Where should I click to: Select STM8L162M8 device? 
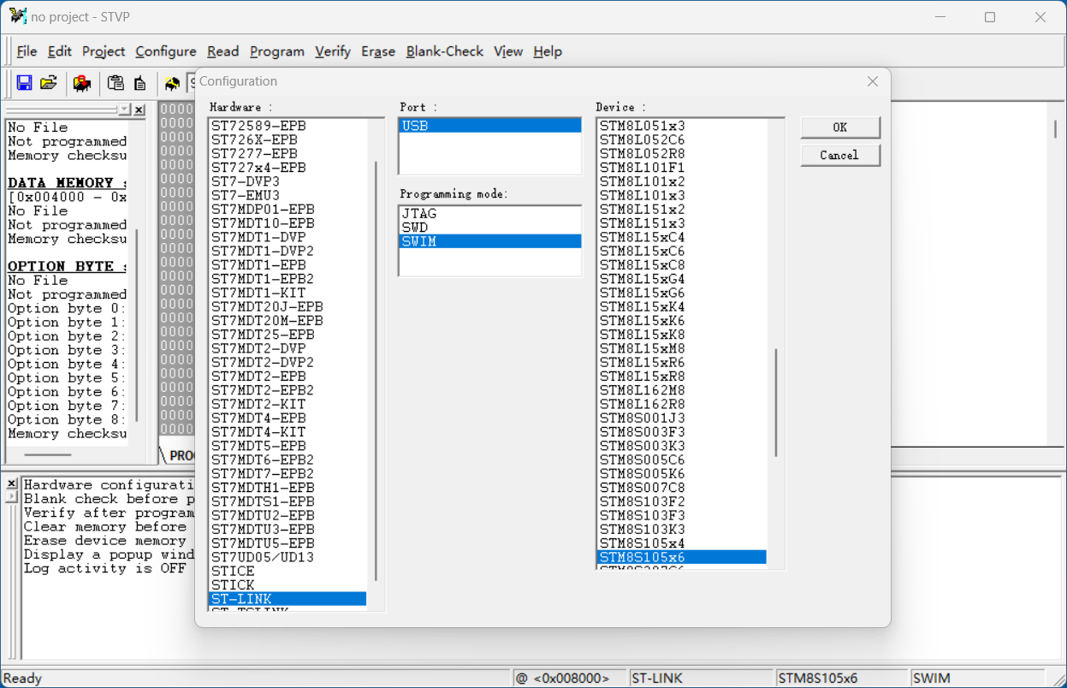681,390
